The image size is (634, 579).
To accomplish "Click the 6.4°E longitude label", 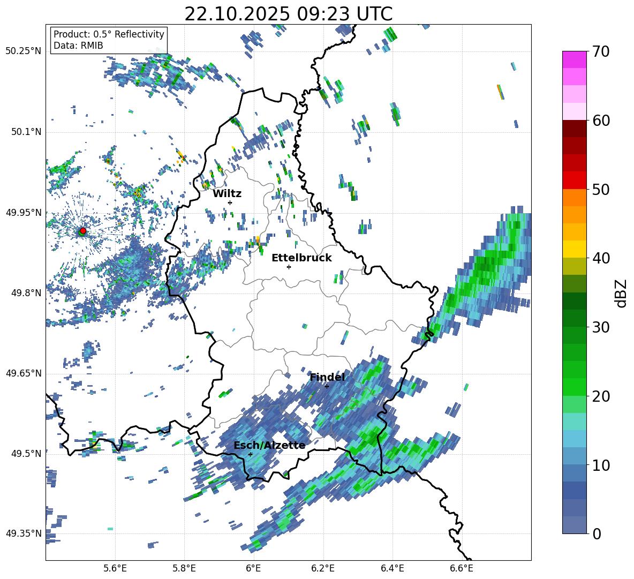I will (x=392, y=568).
